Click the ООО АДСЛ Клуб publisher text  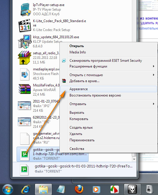[x=46, y=14]
